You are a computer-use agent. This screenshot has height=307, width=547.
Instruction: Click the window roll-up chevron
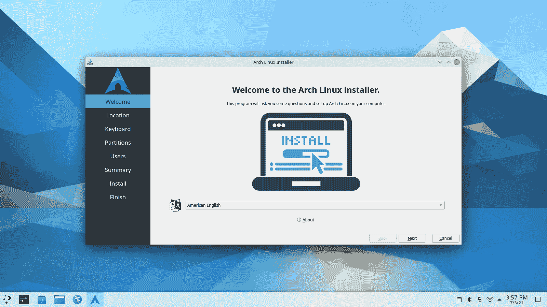pos(448,62)
